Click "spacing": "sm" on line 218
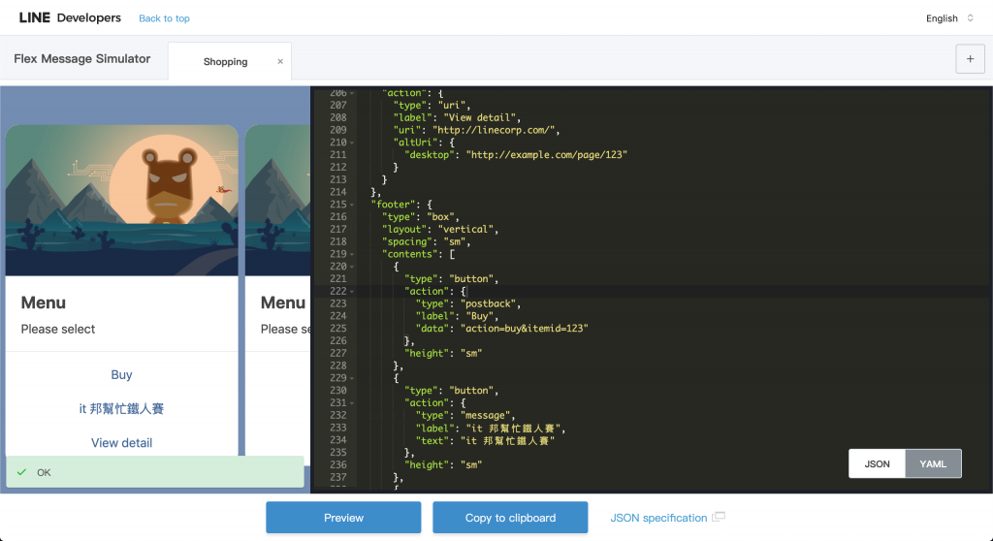Screen dimensions: 993x541 click(x=426, y=241)
